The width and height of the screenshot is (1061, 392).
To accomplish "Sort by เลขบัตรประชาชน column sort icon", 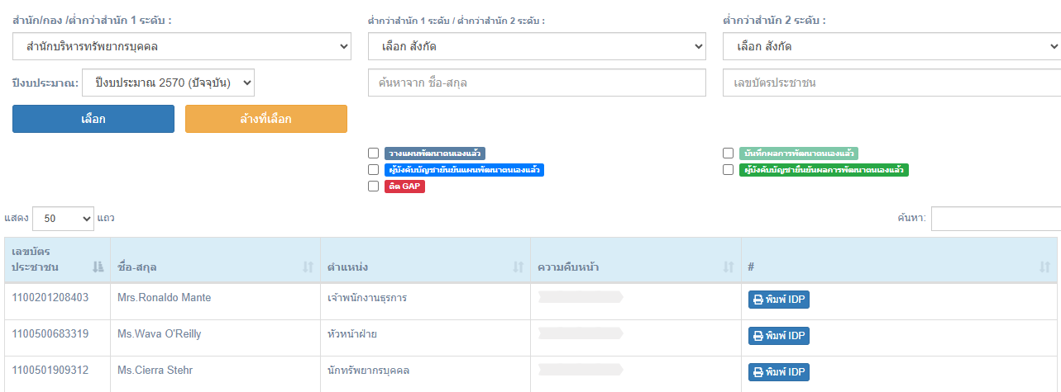I will pos(98,267).
